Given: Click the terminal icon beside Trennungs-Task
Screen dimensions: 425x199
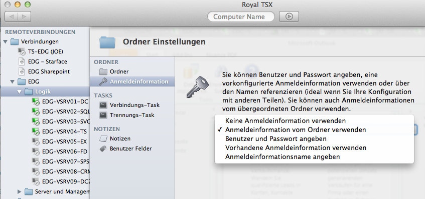Looking at the screenshot, I should tap(103, 115).
